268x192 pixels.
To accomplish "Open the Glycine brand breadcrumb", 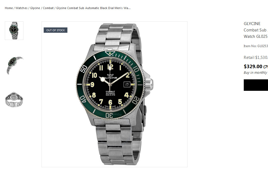I will pyautogui.click(x=35, y=8).
